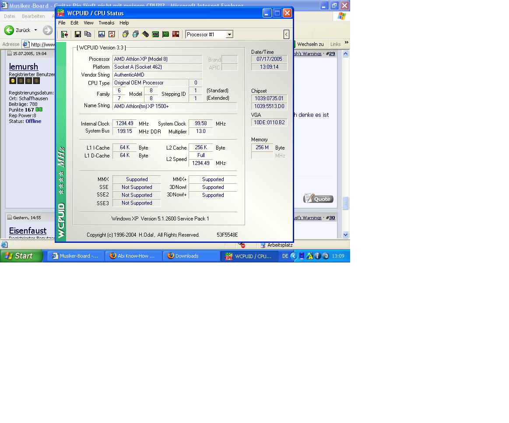Click the green chip info icon

tap(155, 35)
